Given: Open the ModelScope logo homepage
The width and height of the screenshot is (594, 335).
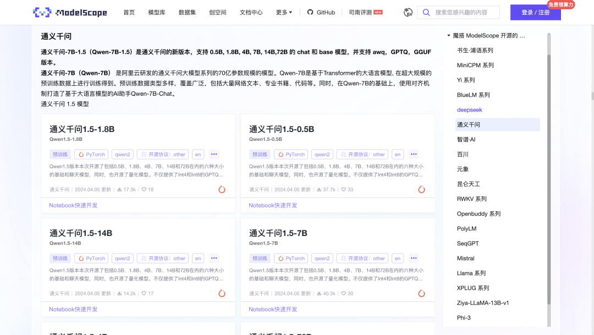Looking at the screenshot, I should [x=70, y=13].
